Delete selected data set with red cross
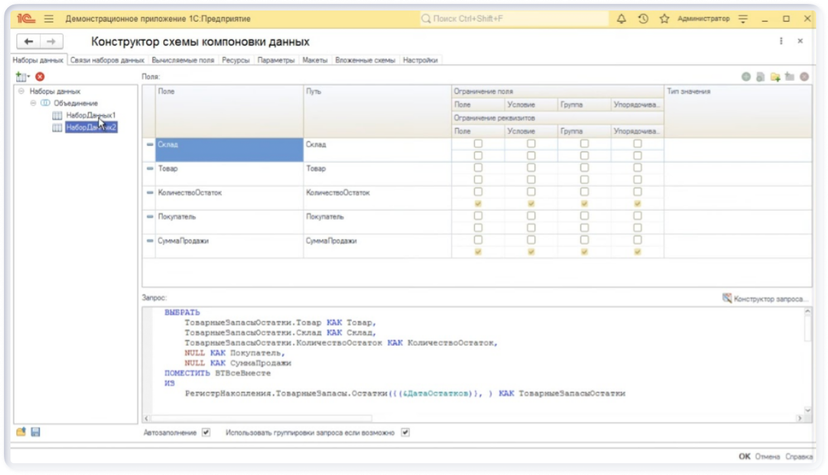 tap(40, 77)
